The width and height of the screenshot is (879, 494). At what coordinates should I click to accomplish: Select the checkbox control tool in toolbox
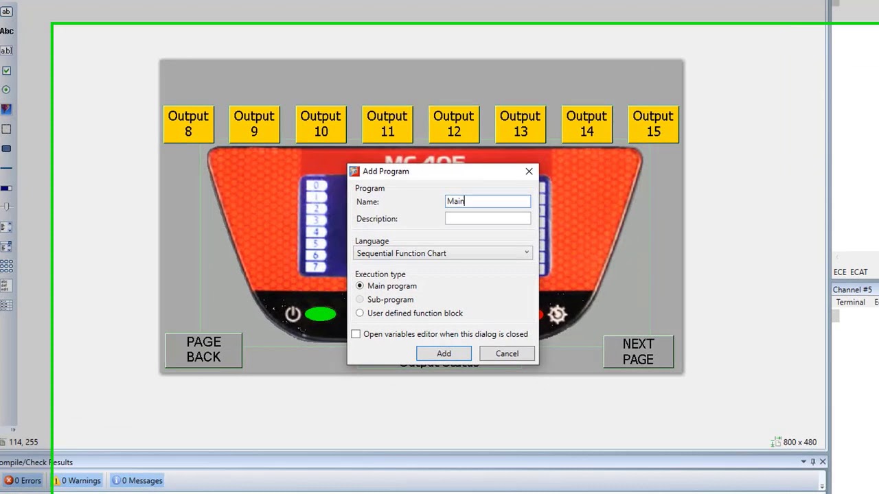6,71
